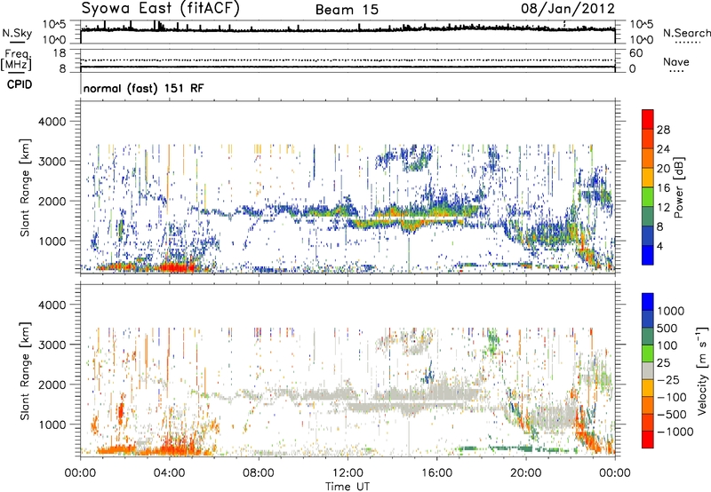Click the '3000' tick on the power panel
Viewport: 711px width, 492px height.
point(52,162)
